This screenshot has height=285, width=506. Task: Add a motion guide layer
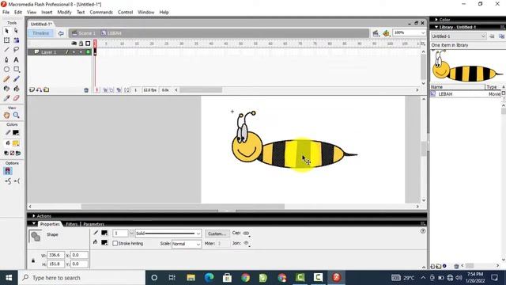point(39,89)
